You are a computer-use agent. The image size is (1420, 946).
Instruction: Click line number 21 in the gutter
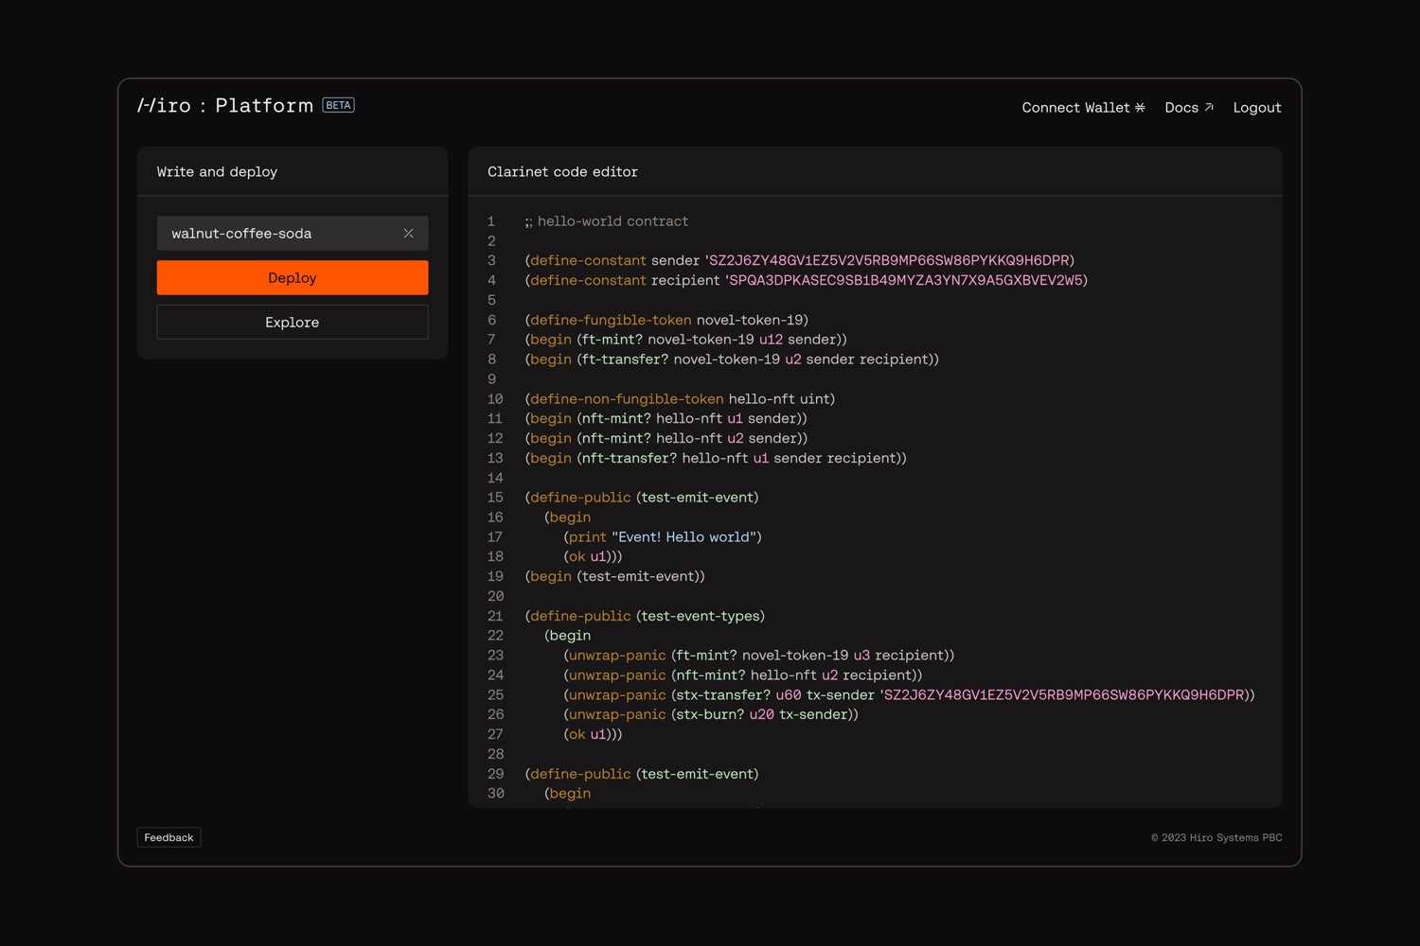click(x=495, y=616)
